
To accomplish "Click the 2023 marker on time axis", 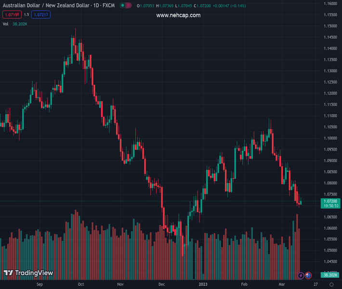I will click(x=203, y=285).
